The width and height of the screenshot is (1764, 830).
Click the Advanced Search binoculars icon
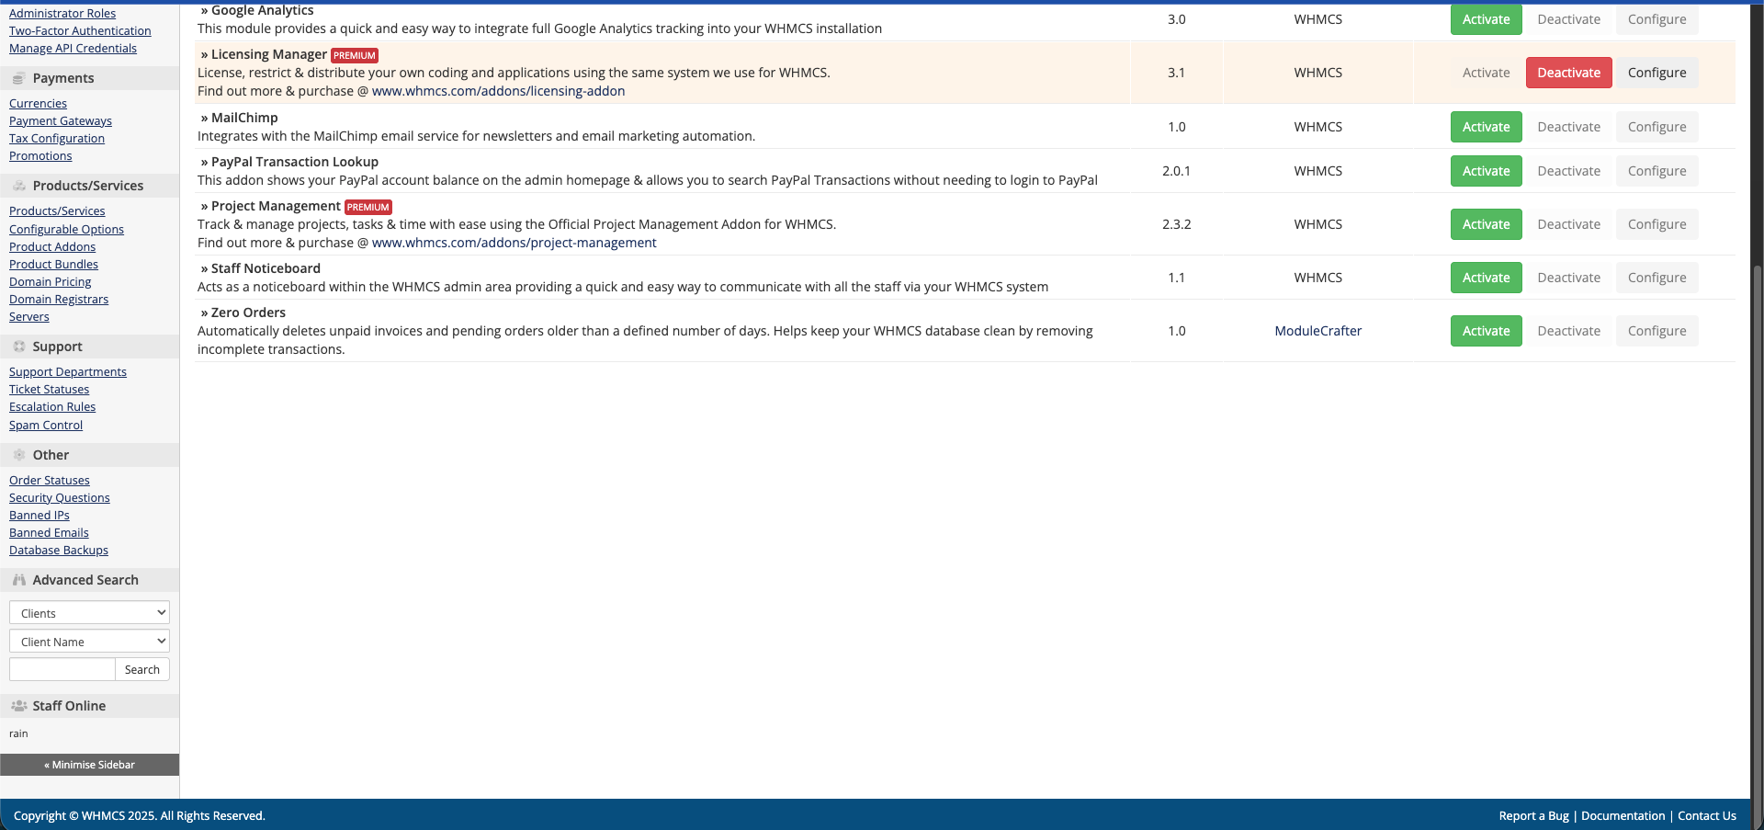pyautogui.click(x=18, y=581)
